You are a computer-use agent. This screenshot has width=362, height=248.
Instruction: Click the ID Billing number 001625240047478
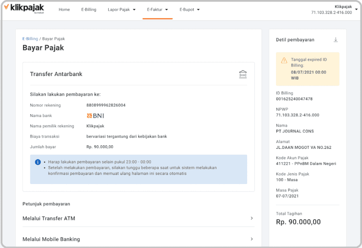(x=294, y=99)
